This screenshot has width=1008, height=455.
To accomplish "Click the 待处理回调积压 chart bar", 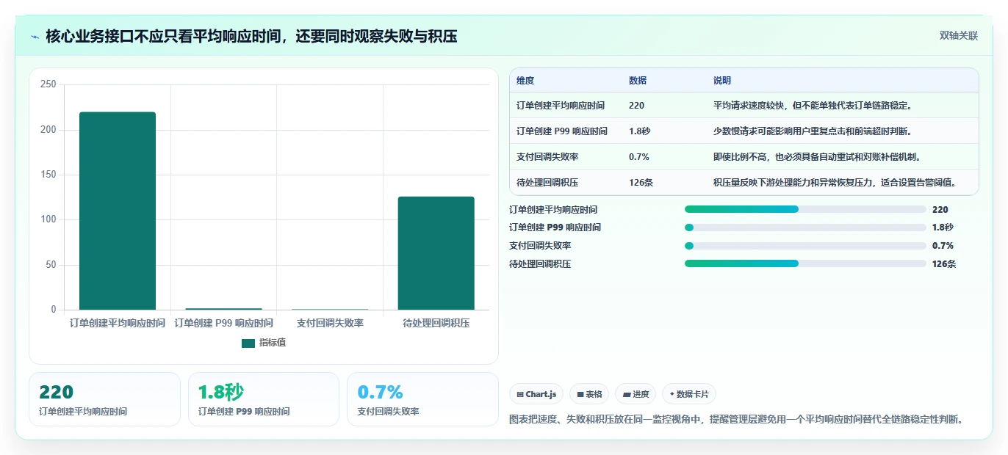I will (x=436, y=253).
